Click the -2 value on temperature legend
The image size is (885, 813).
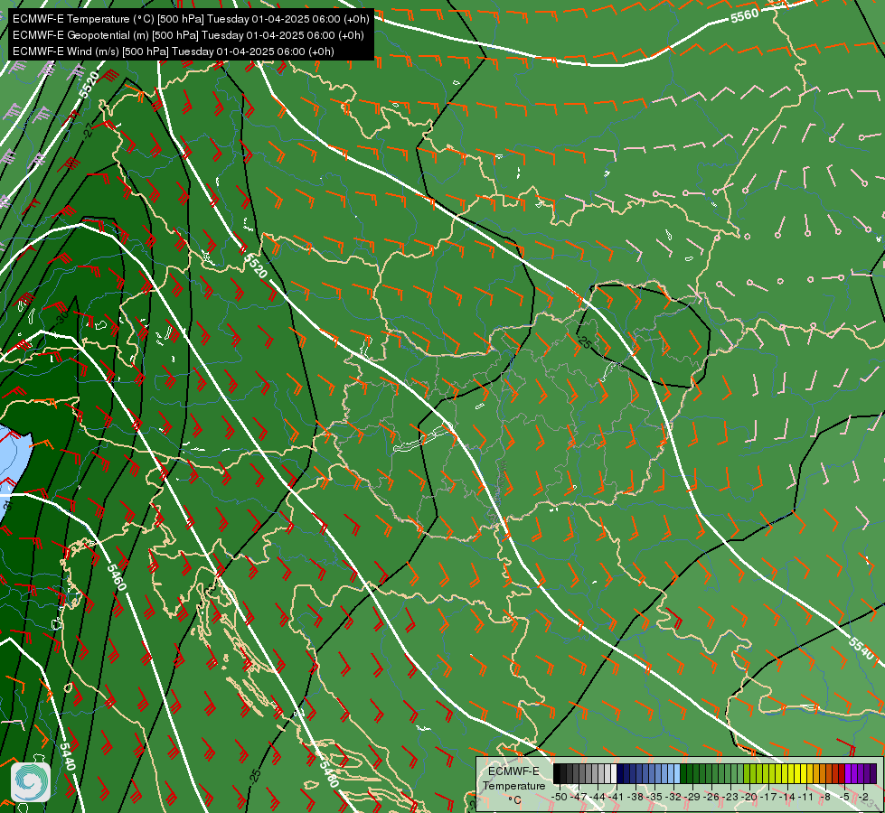(x=863, y=798)
